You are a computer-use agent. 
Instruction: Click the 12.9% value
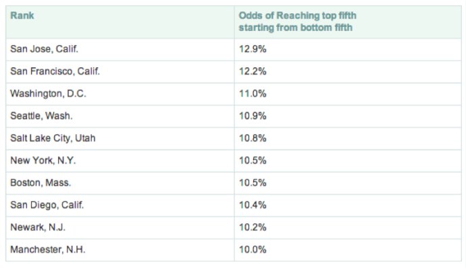click(x=253, y=49)
